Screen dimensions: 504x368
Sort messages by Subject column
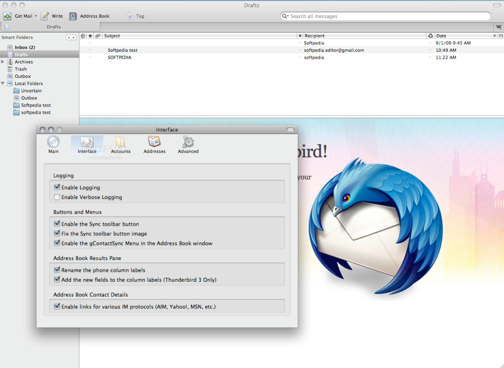coord(199,35)
